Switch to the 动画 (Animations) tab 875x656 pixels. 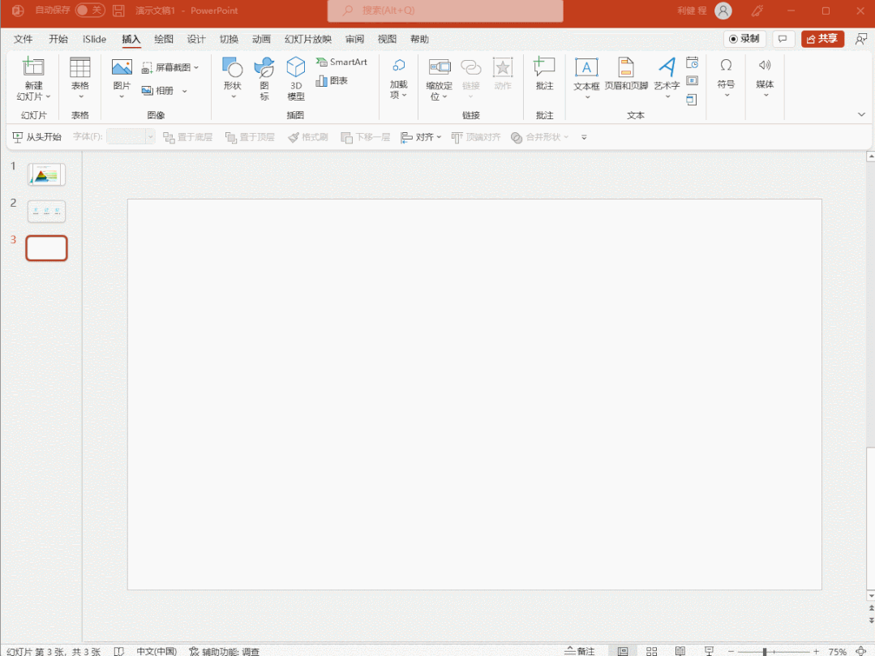coord(261,39)
